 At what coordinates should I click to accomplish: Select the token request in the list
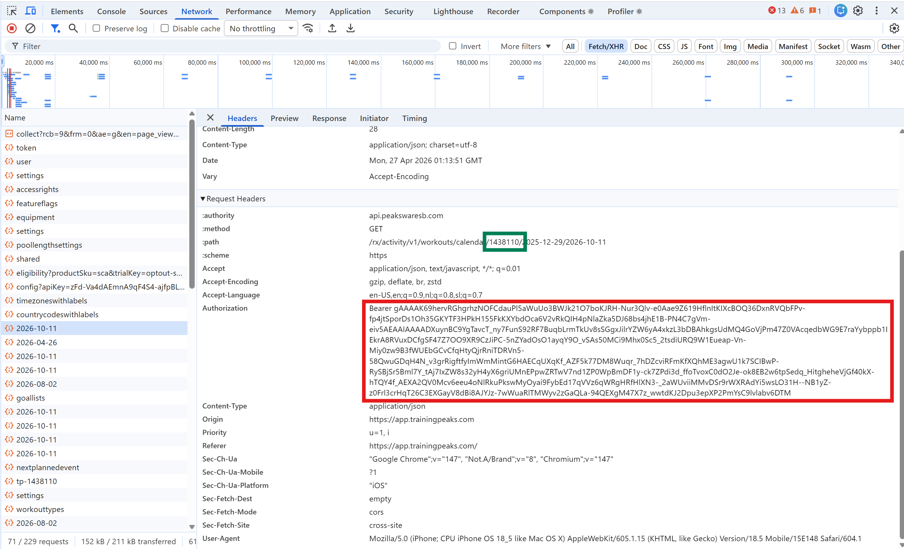(26, 147)
